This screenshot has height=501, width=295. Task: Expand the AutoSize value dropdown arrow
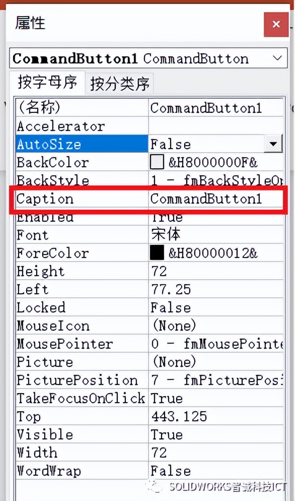tap(273, 144)
